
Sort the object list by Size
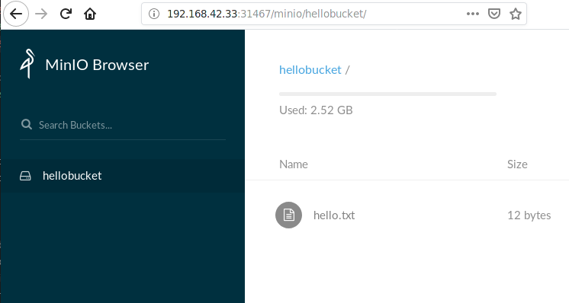[x=517, y=164]
